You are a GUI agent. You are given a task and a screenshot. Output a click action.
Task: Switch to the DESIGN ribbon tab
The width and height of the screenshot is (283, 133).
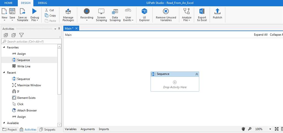(26, 3)
